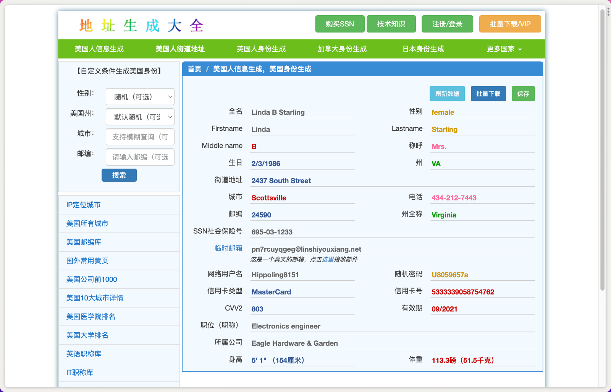Viewport: 611px width, 392px height.
Task: Click the colorful 地址生成大全 site logo
Action: (x=141, y=26)
